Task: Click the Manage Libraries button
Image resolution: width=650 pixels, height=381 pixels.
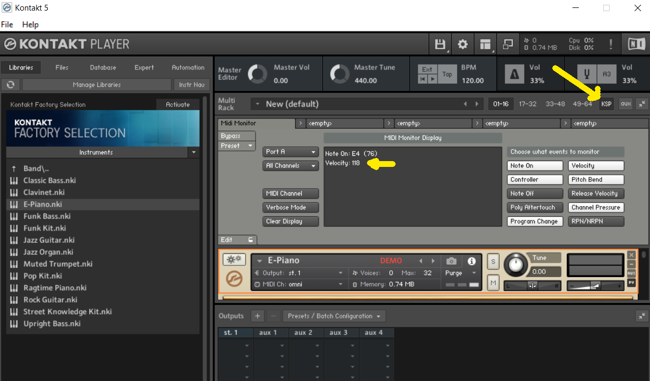Action: tap(97, 85)
